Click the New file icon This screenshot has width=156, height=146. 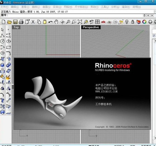(4, 22)
